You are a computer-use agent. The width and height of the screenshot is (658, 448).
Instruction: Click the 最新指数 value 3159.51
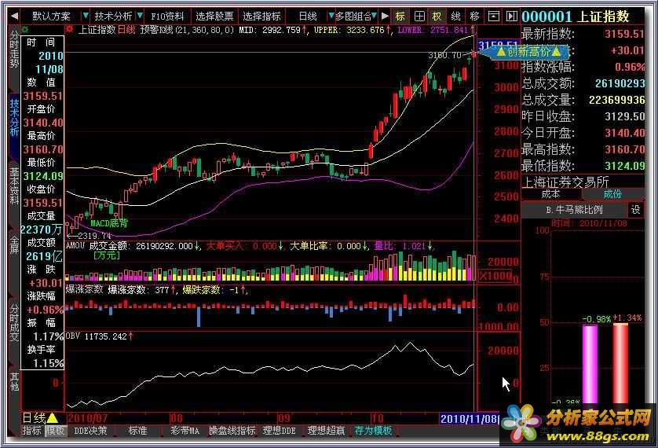pyautogui.click(x=624, y=34)
